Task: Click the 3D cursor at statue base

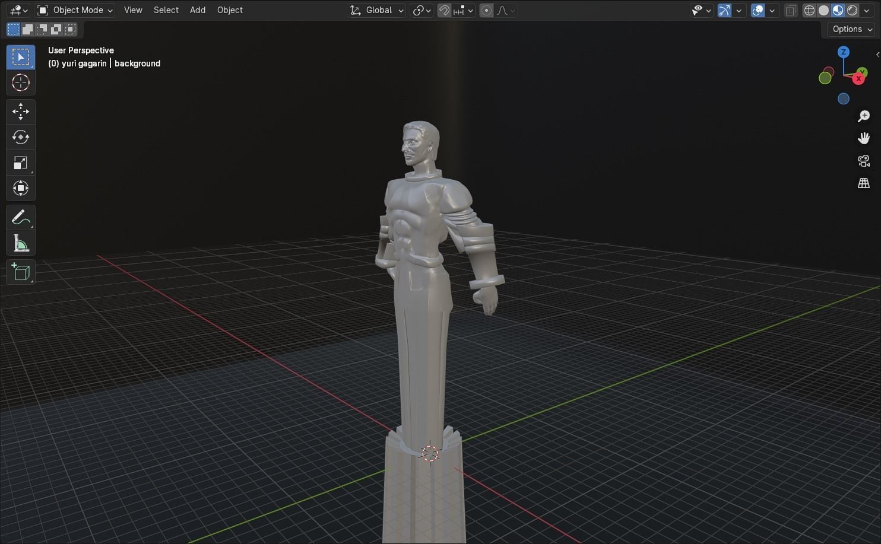Action: point(430,454)
